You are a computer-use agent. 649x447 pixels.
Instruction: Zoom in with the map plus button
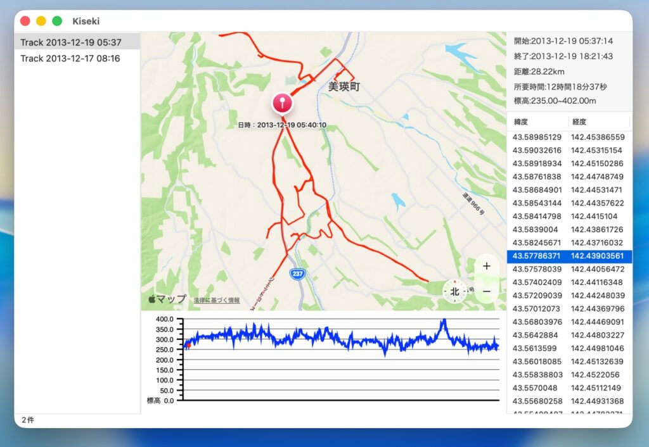486,266
